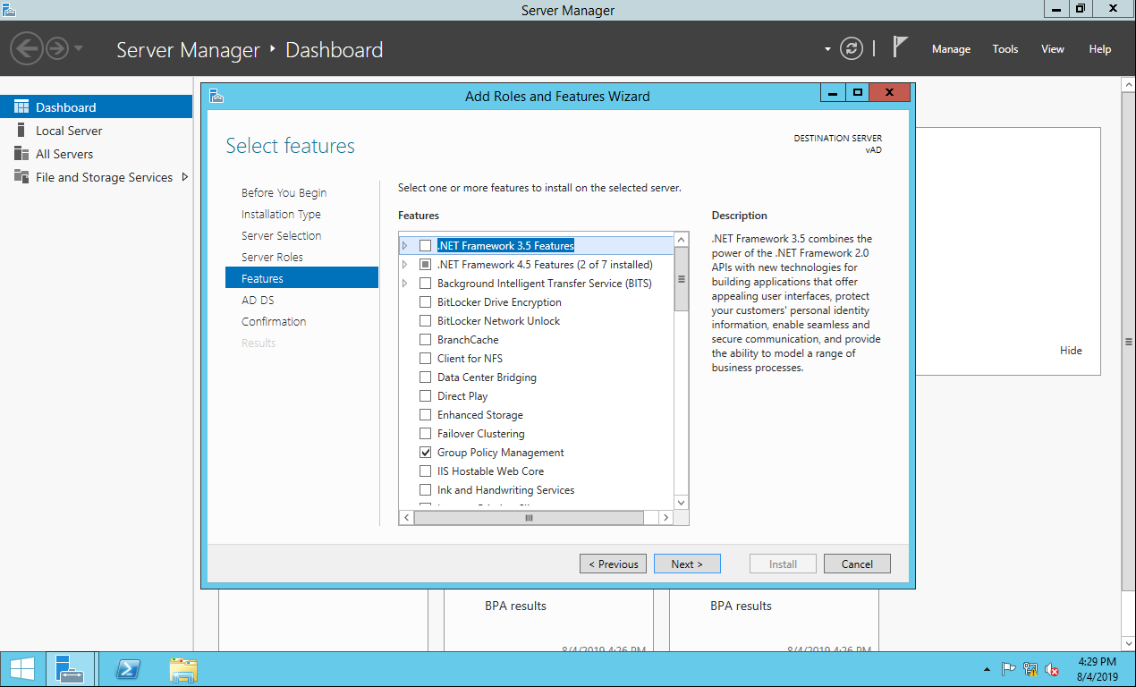Click the horizontal scrollbar in Features list
This screenshot has width=1136, height=687.
528,518
